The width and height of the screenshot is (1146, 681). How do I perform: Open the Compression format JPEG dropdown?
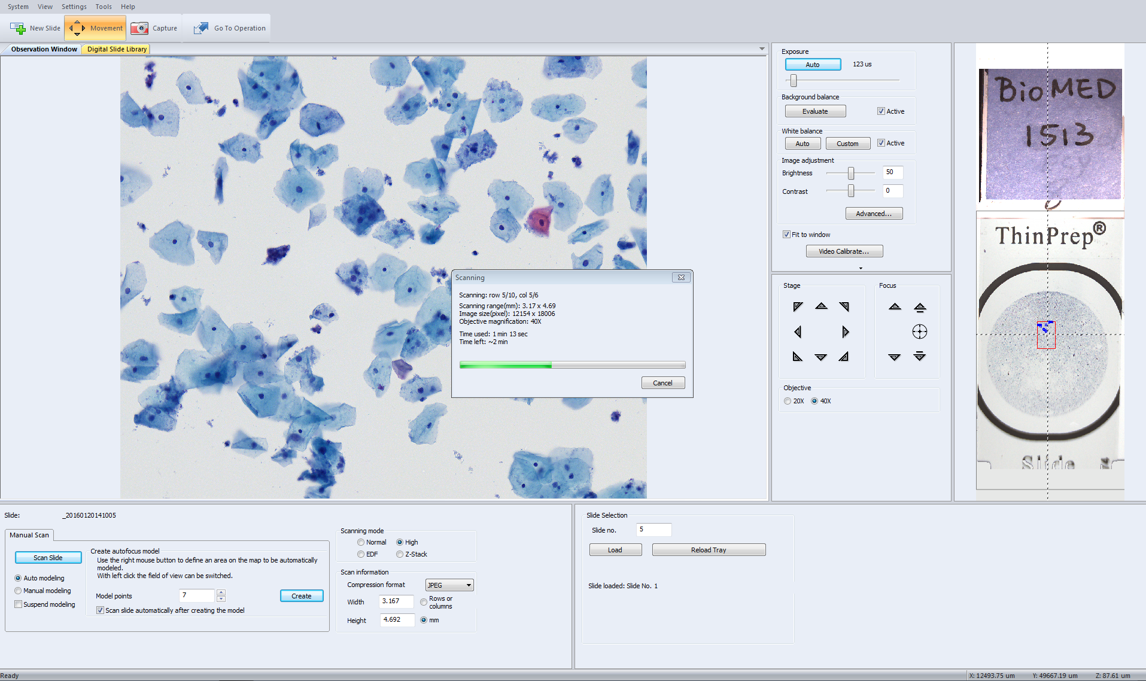(449, 585)
